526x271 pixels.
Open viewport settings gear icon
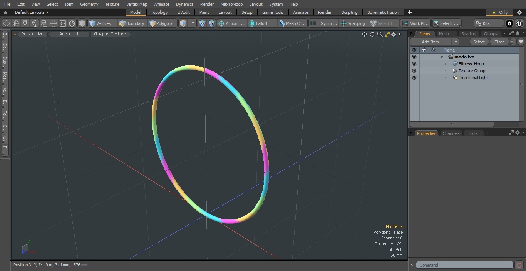point(394,34)
